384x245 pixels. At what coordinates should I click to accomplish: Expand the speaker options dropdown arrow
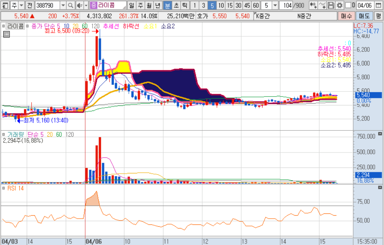click(x=86, y=5)
